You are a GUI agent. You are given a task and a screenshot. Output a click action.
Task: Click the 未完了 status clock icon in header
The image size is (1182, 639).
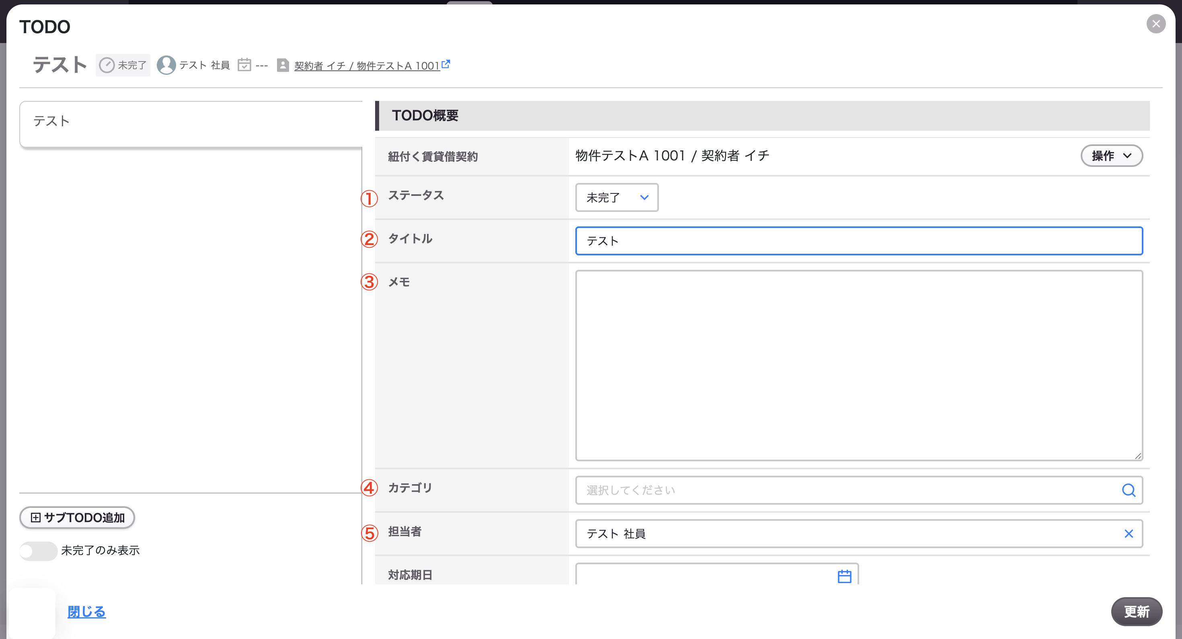pyautogui.click(x=107, y=65)
